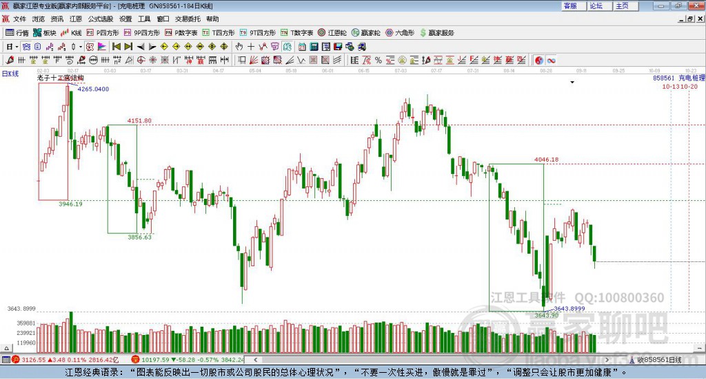The image size is (706, 379).
Task: Open the calculator tool
Action: (x=314, y=47)
